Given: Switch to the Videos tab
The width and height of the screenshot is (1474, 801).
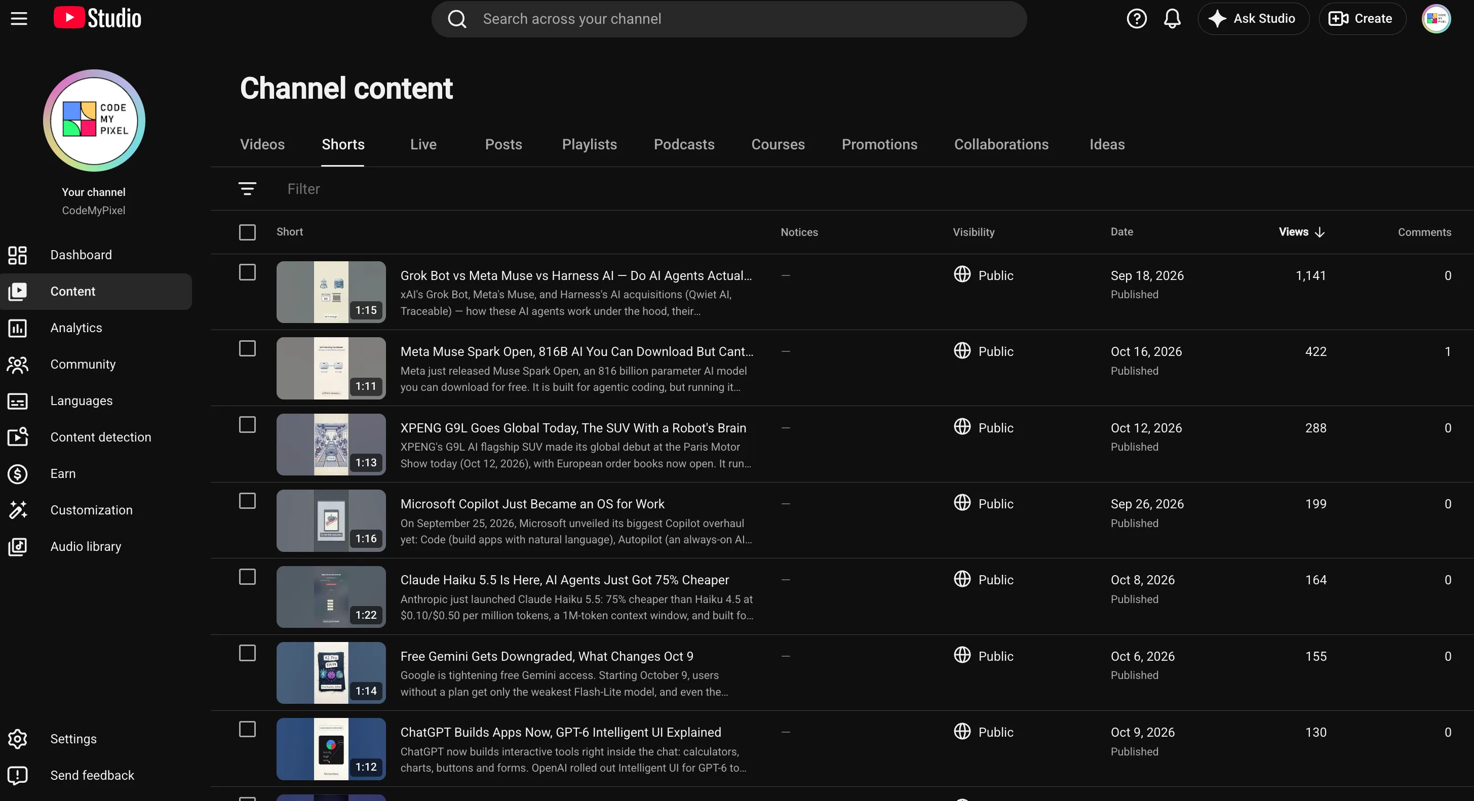Looking at the screenshot, I should [x=262, y=144].
